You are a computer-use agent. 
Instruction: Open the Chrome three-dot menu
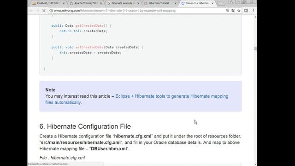click(253, 11)
